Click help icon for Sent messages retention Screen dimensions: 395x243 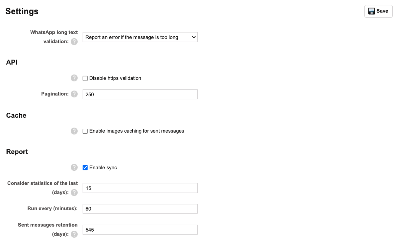click(x=74, y=234)
